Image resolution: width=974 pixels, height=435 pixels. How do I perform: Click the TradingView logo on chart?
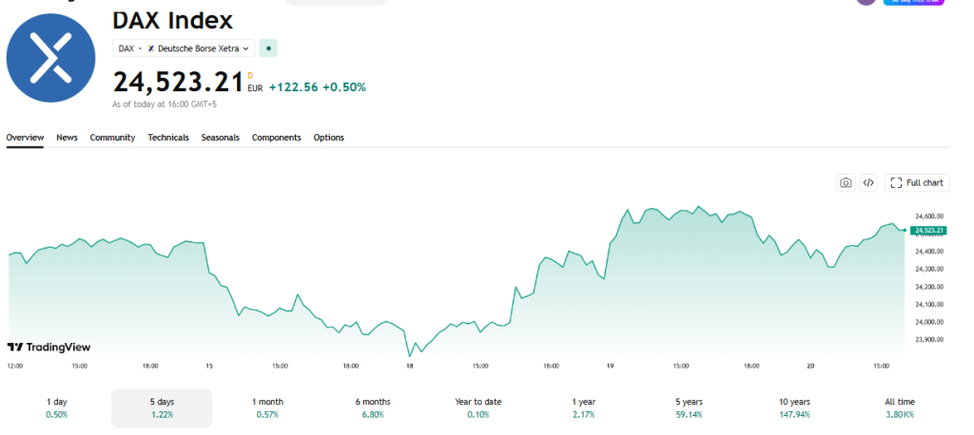49,347
